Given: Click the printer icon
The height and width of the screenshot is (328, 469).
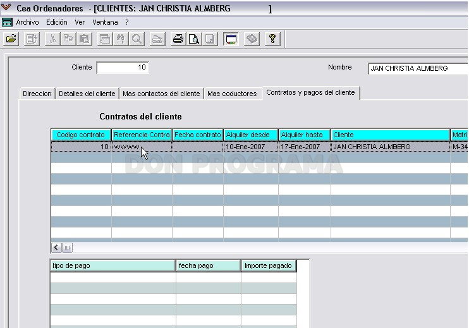Looking at the screenshot, I should point(178,39).
